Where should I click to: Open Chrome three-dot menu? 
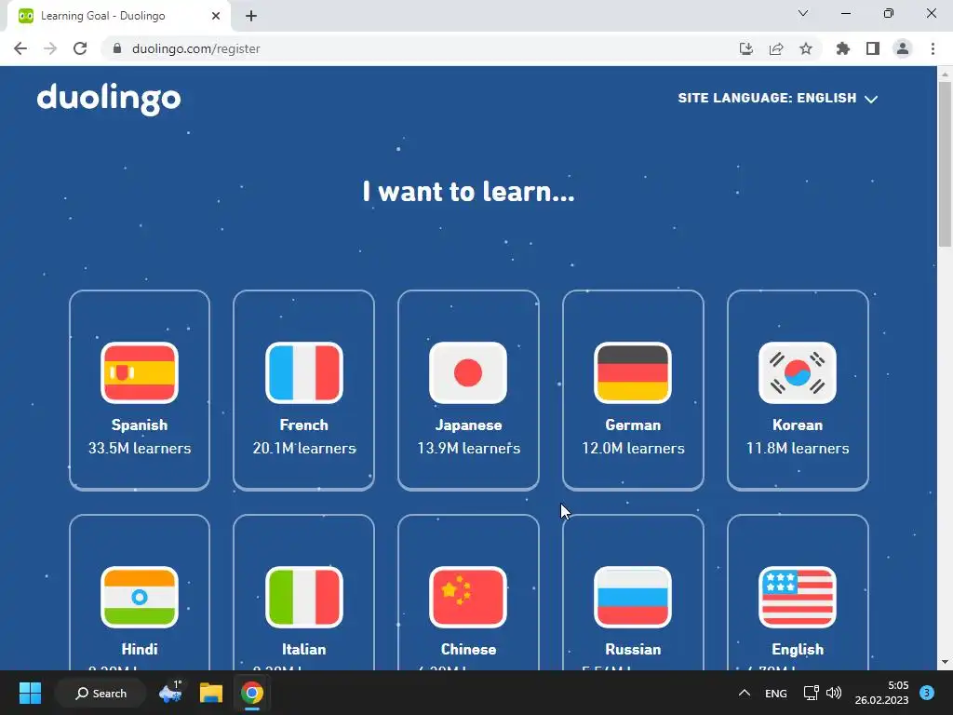[933, 48]
